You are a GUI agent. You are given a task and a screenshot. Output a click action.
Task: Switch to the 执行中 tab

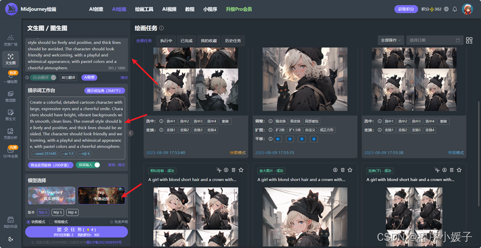[166, 41]
